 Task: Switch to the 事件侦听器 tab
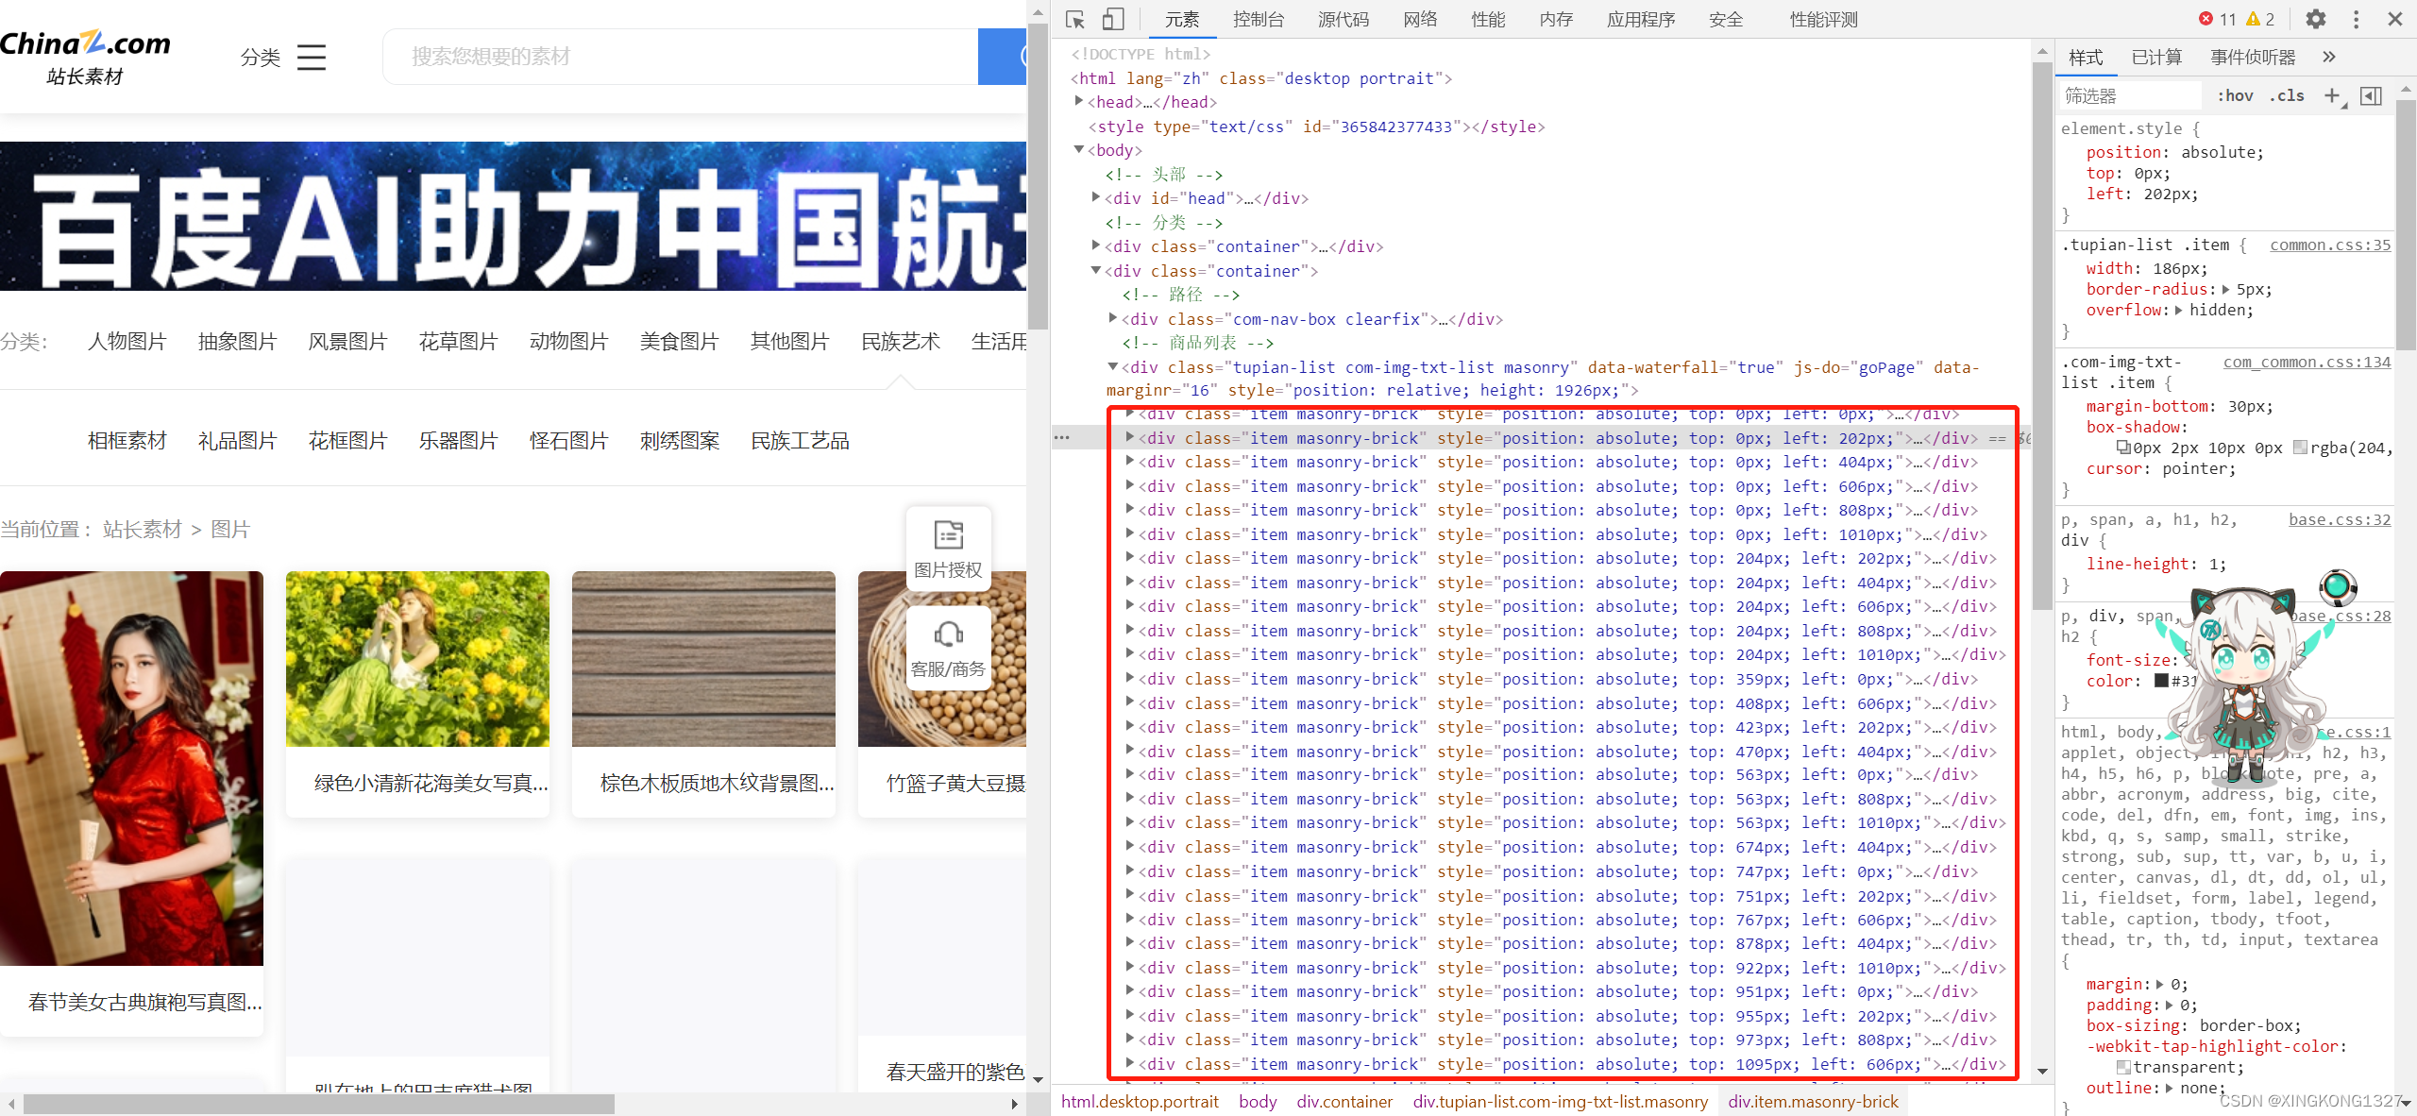(x=2253, y=58)
